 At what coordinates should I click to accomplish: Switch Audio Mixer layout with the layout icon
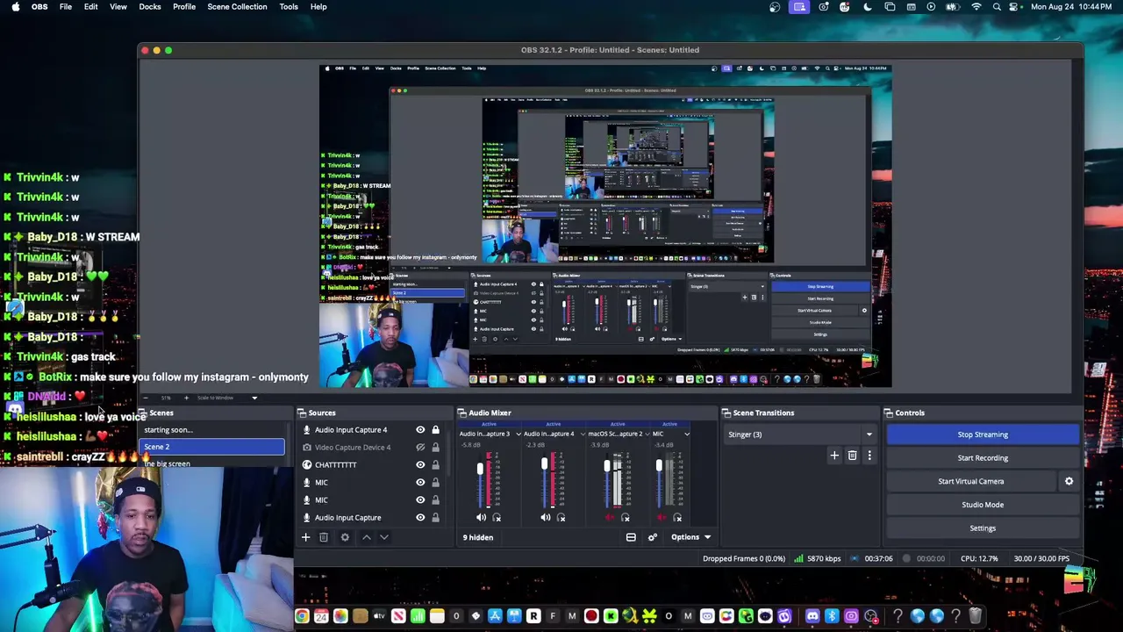[631, 537]
